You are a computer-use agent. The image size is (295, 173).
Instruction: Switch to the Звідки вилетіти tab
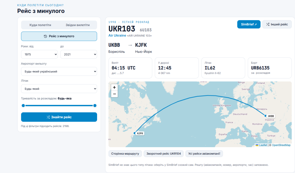click(78, 25)
